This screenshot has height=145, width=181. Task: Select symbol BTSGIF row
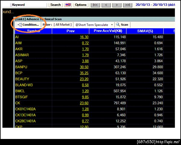21,97
